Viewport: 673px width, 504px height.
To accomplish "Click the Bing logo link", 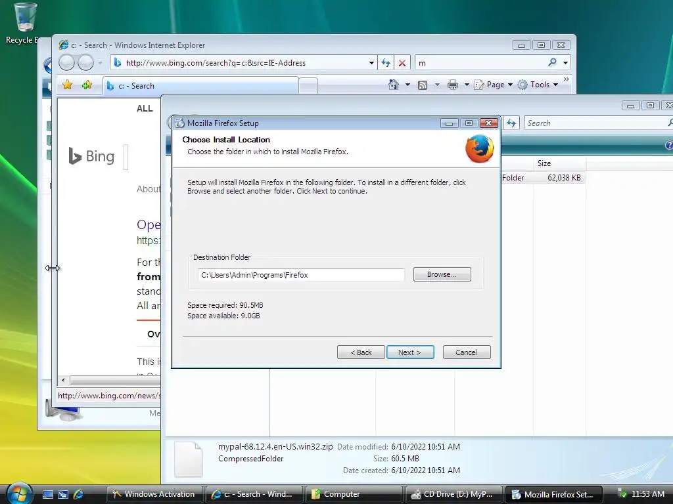I will click(x=92, y=156).
